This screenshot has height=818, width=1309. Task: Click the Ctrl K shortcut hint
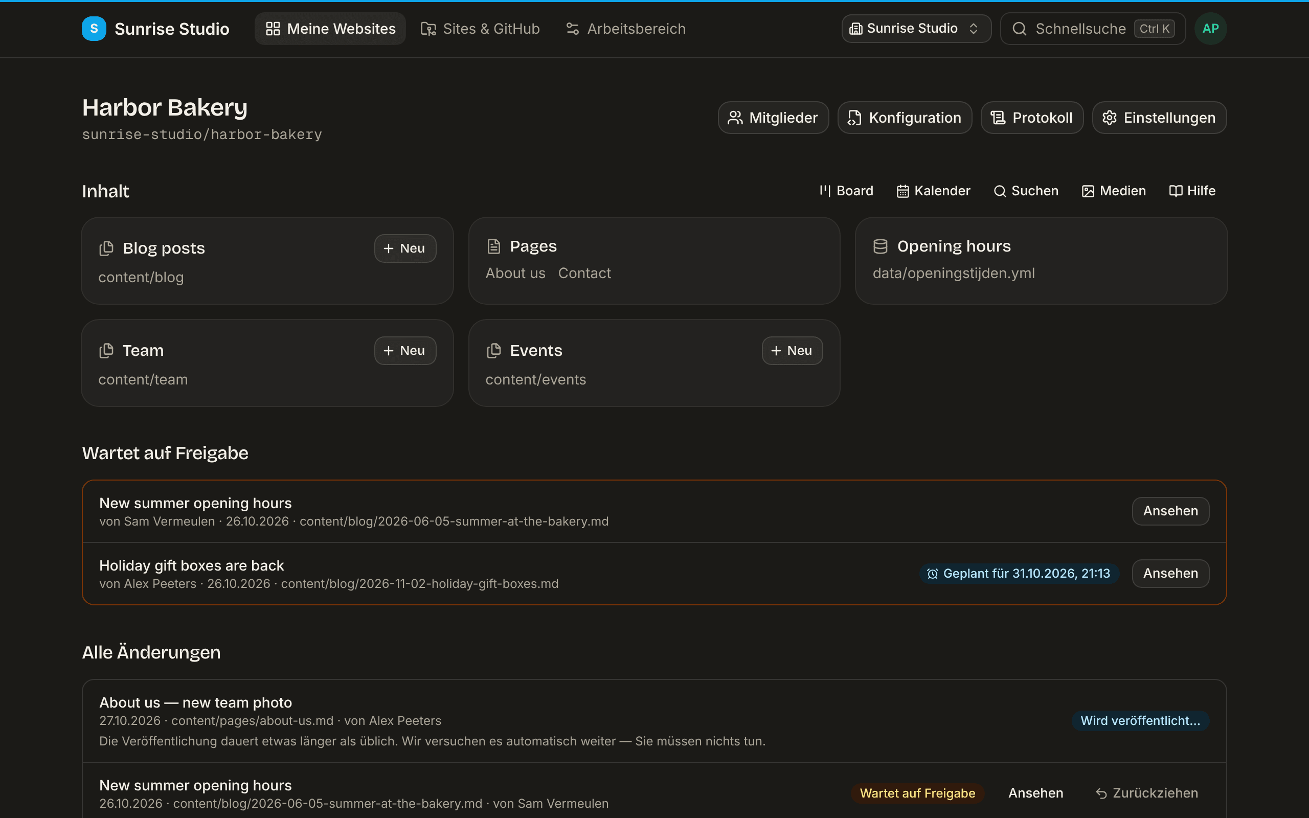pyautogui.click(x=1154, y=29)
